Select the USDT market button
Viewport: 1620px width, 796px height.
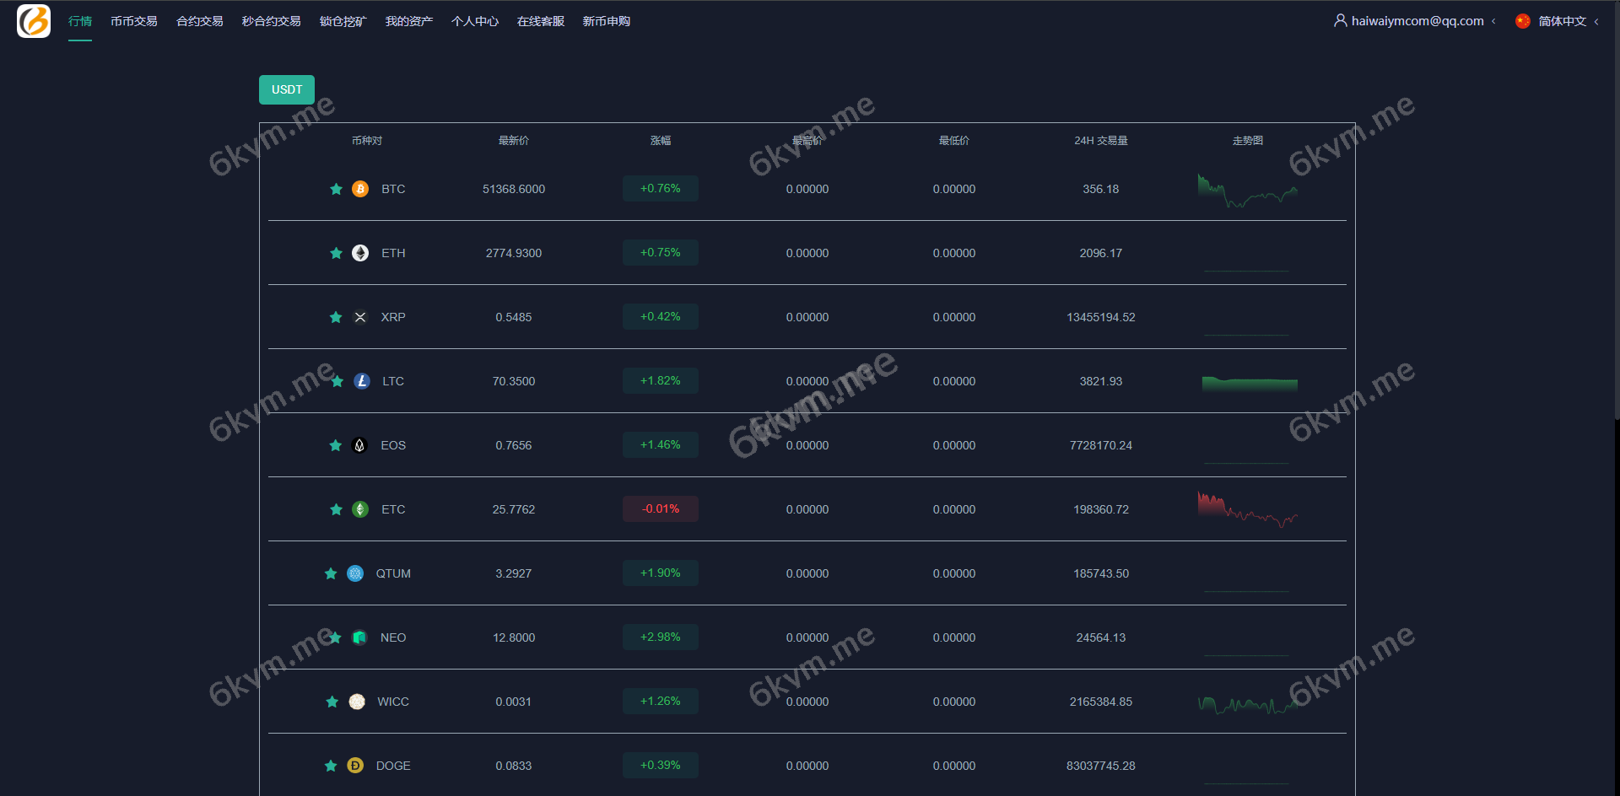tap(287, 89)
